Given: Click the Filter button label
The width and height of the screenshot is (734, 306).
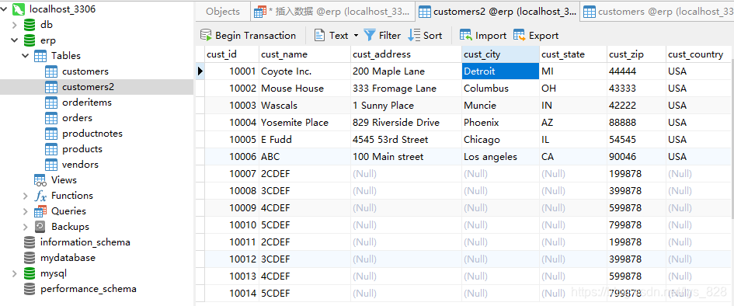Looking at the screenshot, I should (x=390, y=36).
